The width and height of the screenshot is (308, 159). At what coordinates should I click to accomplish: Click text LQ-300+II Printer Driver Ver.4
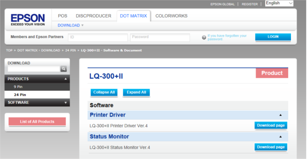pyautogui.click(x=119, y=126)
